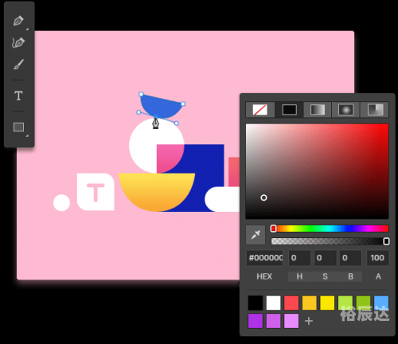Viewport: 398px width, 344px height.
Task: Choose the last fill type option
Action: pos(375,109)
